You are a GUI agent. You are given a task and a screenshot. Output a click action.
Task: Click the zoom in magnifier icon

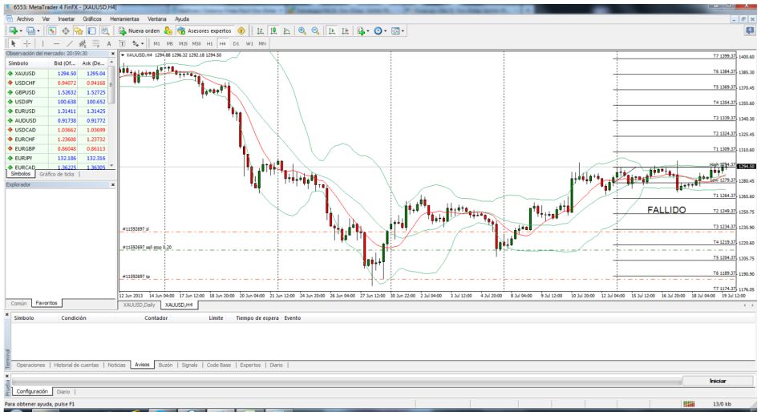(x=302, y=30)
